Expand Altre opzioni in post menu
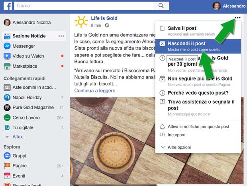This screenshot has height=186, width=247. pyautogui.click(x=198, y=147)
